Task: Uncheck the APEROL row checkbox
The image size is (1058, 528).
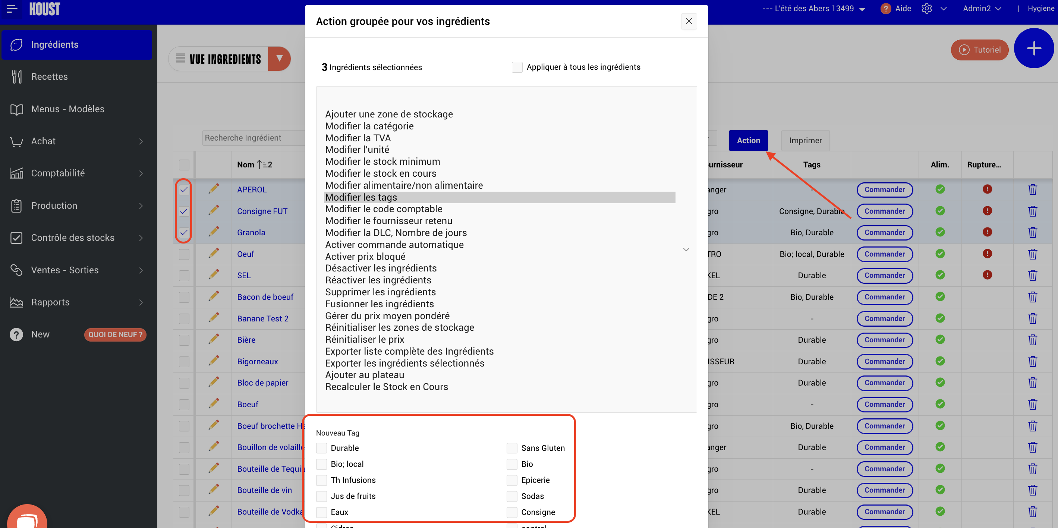Action: click(184, 189)
